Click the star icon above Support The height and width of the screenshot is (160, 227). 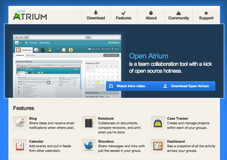tap(206, 12)
